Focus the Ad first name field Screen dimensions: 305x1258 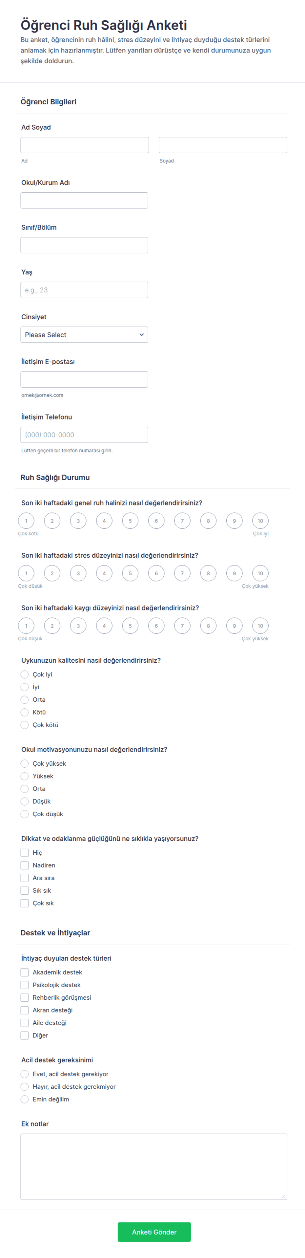click(x=84, y=145)
